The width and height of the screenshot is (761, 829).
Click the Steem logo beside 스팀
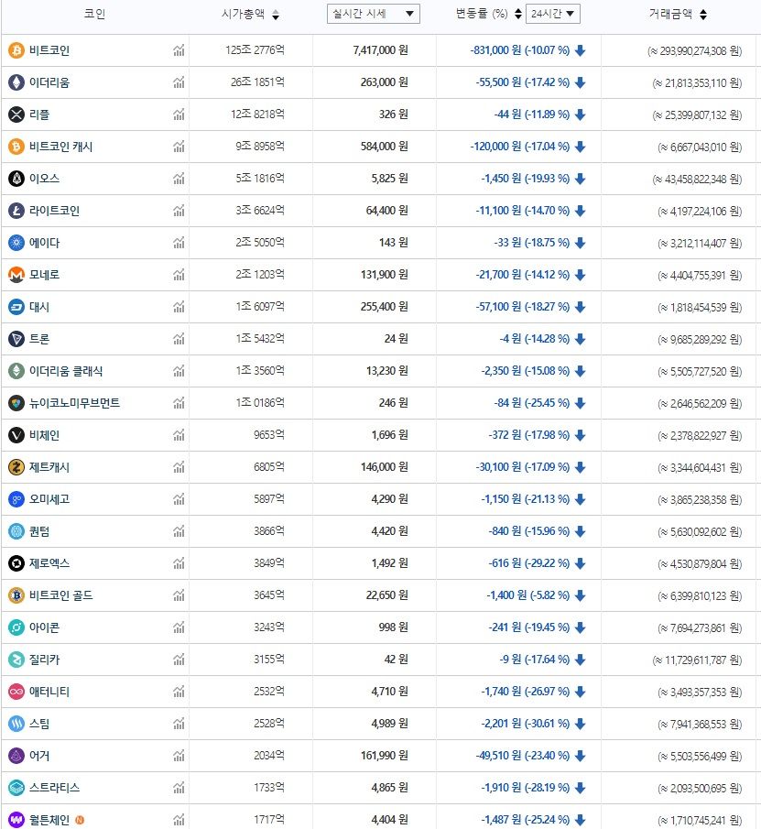pos(16,724)
